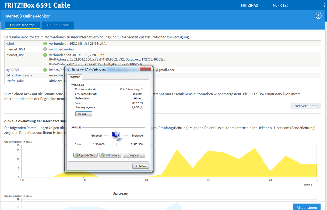Click the LAN status dialog title icon
Image resolution: width=327 pixels, height=210 pixels.
coord(68,69)
